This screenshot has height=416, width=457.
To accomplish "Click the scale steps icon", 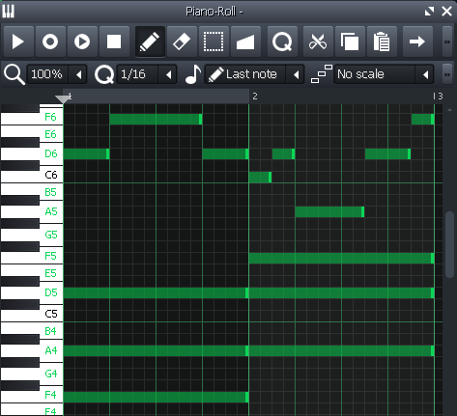I will click(x=321, y=74).
